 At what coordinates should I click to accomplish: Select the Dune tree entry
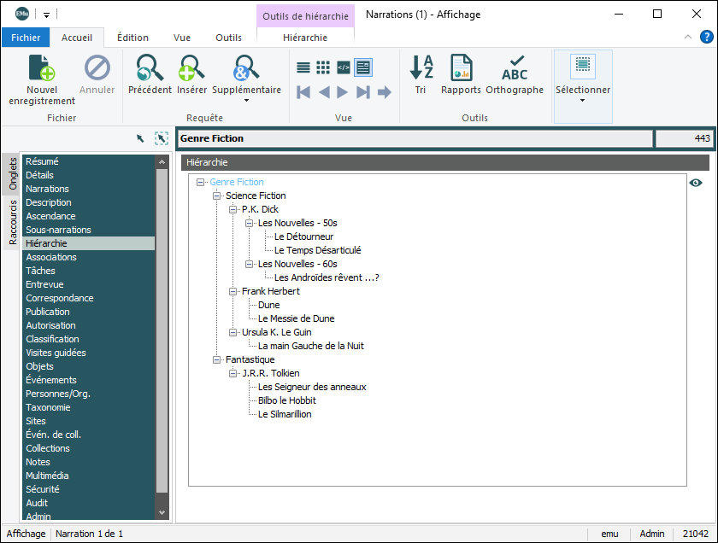268,305
